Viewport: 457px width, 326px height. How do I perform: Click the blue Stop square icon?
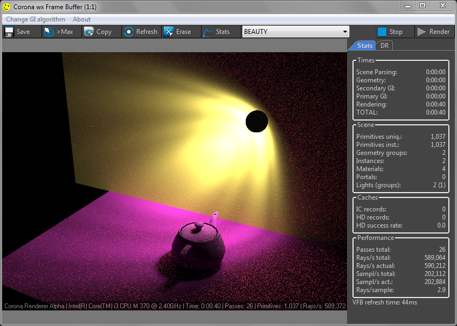(382, 32)
